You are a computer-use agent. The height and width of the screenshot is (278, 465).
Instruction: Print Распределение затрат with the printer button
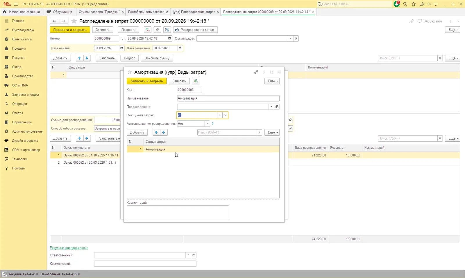pos(196,30)
